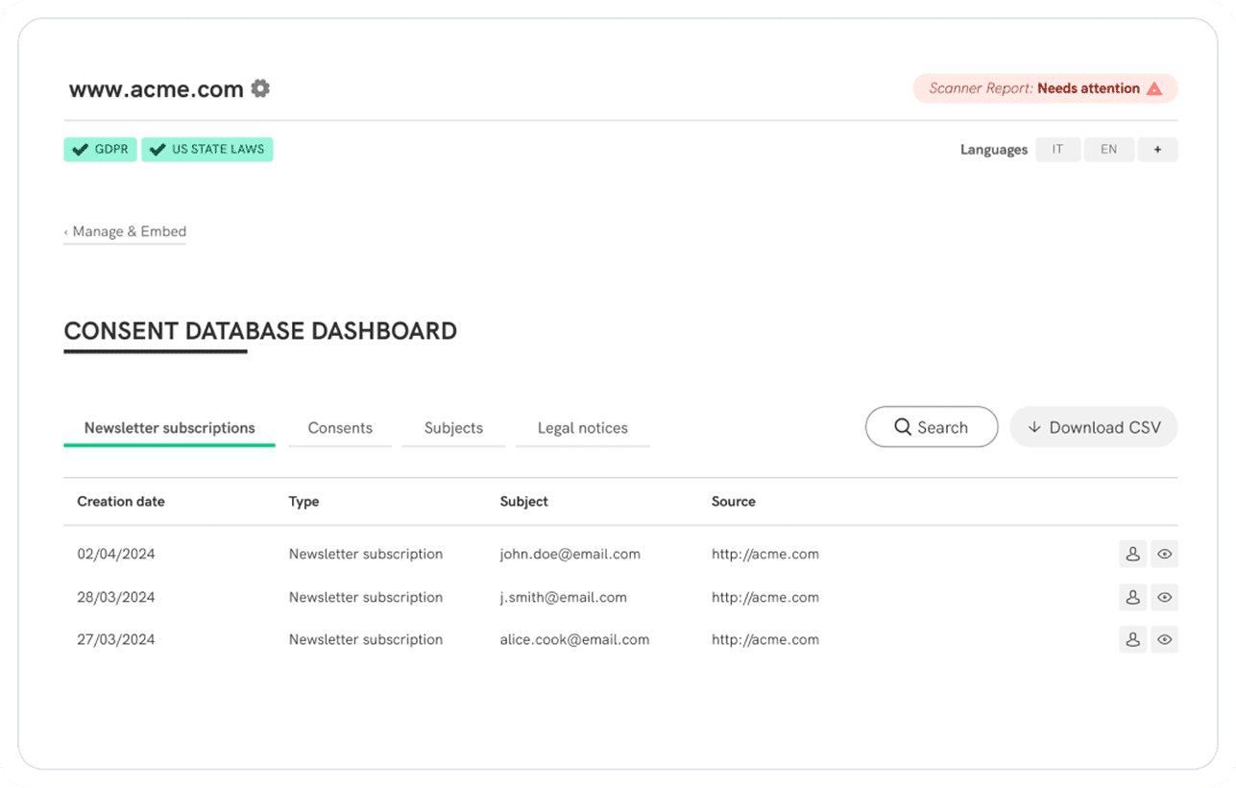Open the Subjects tab
Screen dimensions: 1236x788
pyautogui.click(x=453, y=428)
